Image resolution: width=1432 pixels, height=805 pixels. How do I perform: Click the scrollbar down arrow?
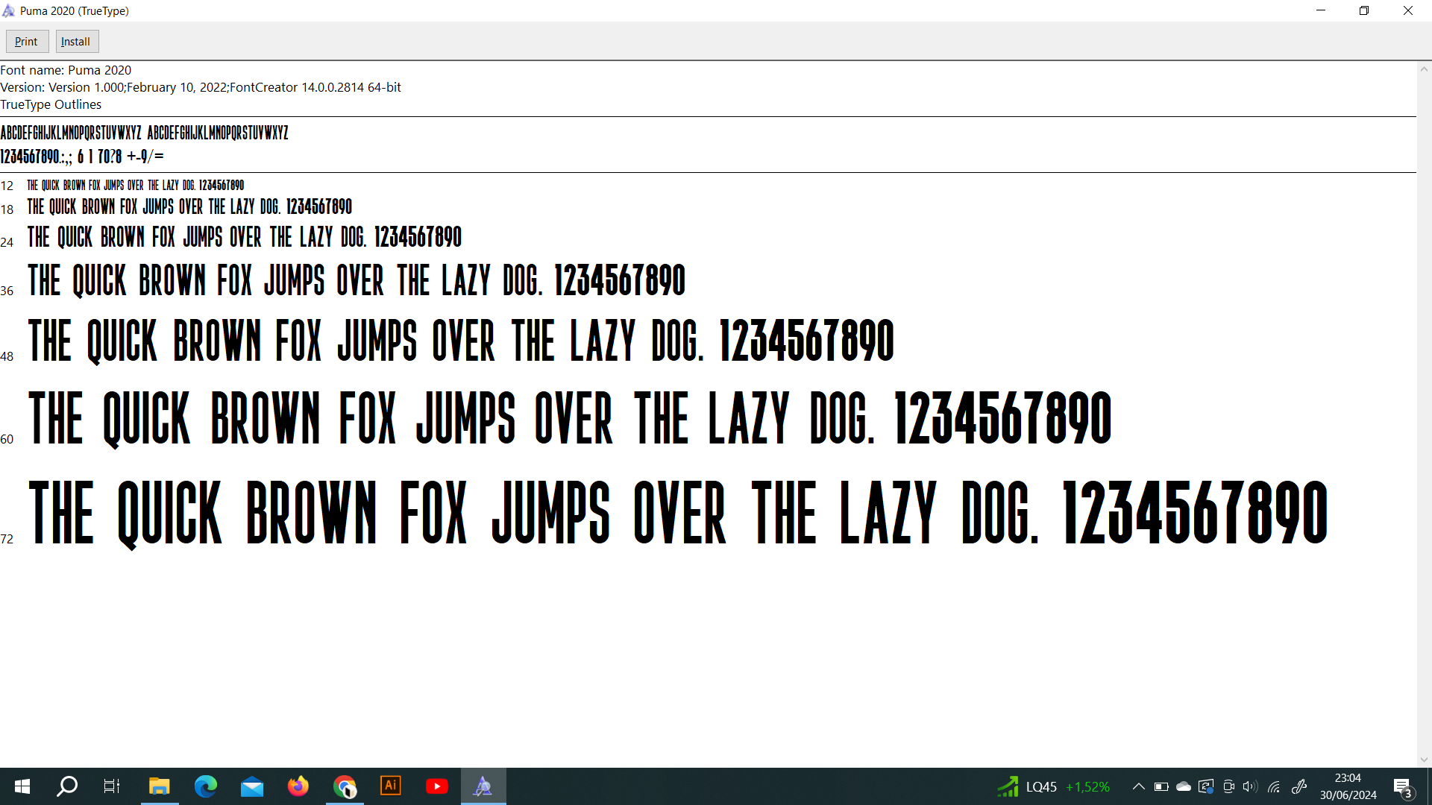(1424, 760)
